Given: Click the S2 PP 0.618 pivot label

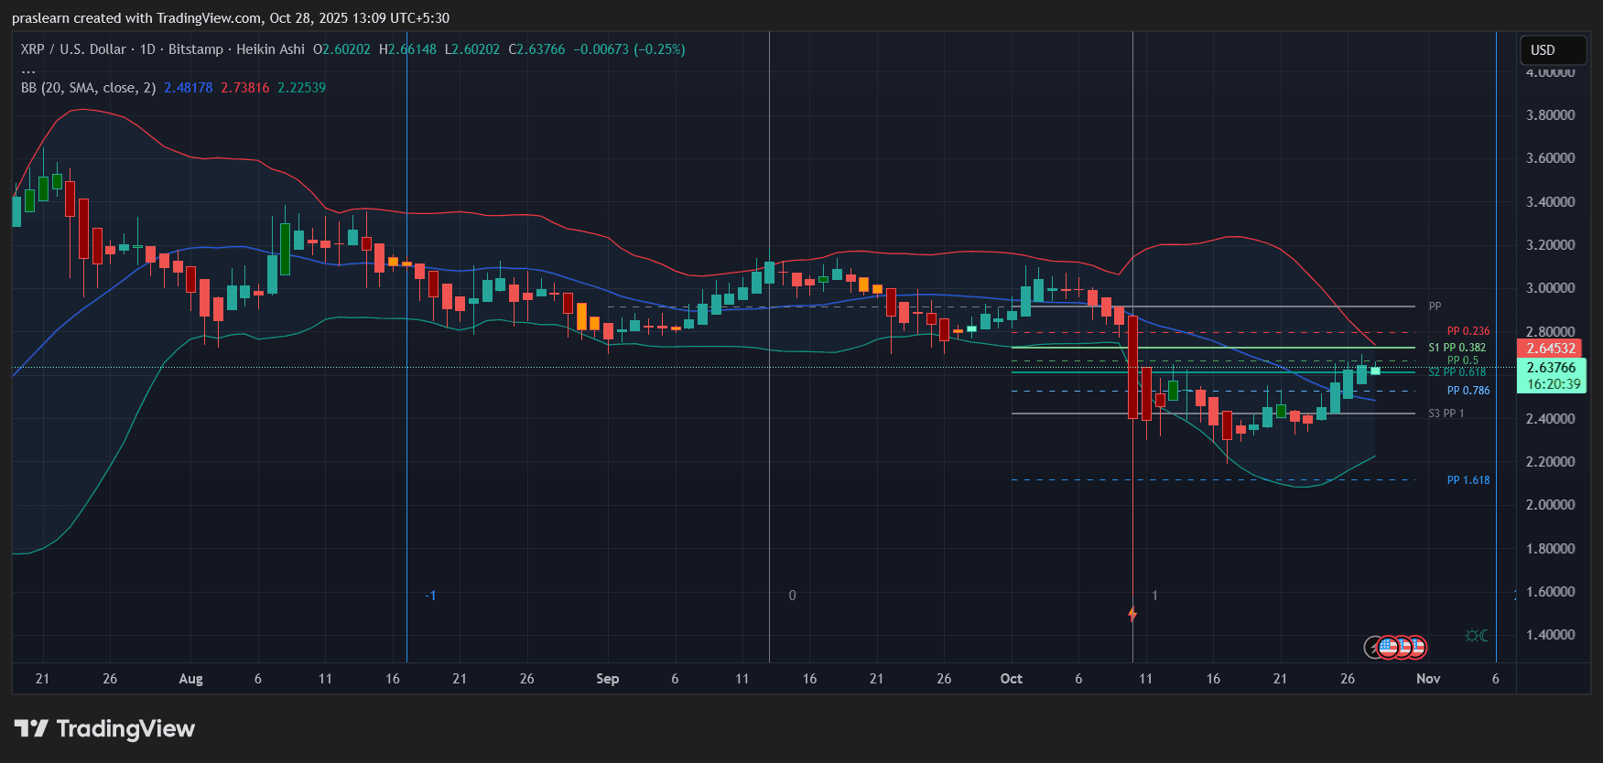Looking at the screenshot, I should click(1457, 372).
